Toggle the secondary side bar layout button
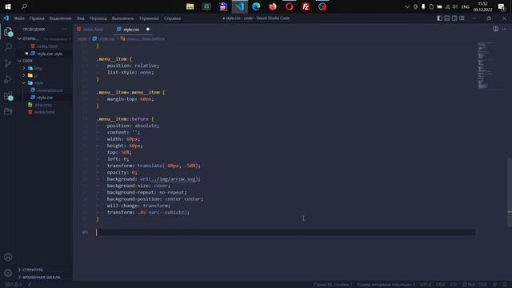The width and height of the screenshot is (512, 288). pos(454,18)
